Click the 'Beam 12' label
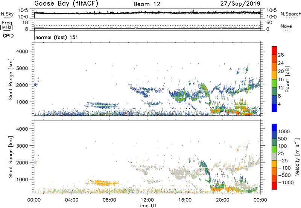 [147, 4]
